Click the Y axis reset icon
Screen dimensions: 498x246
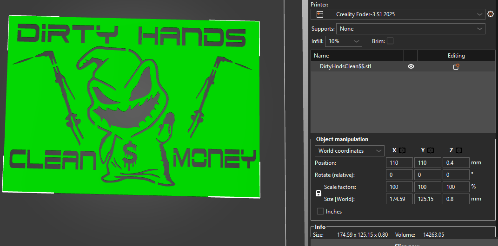tap(431, 150)
